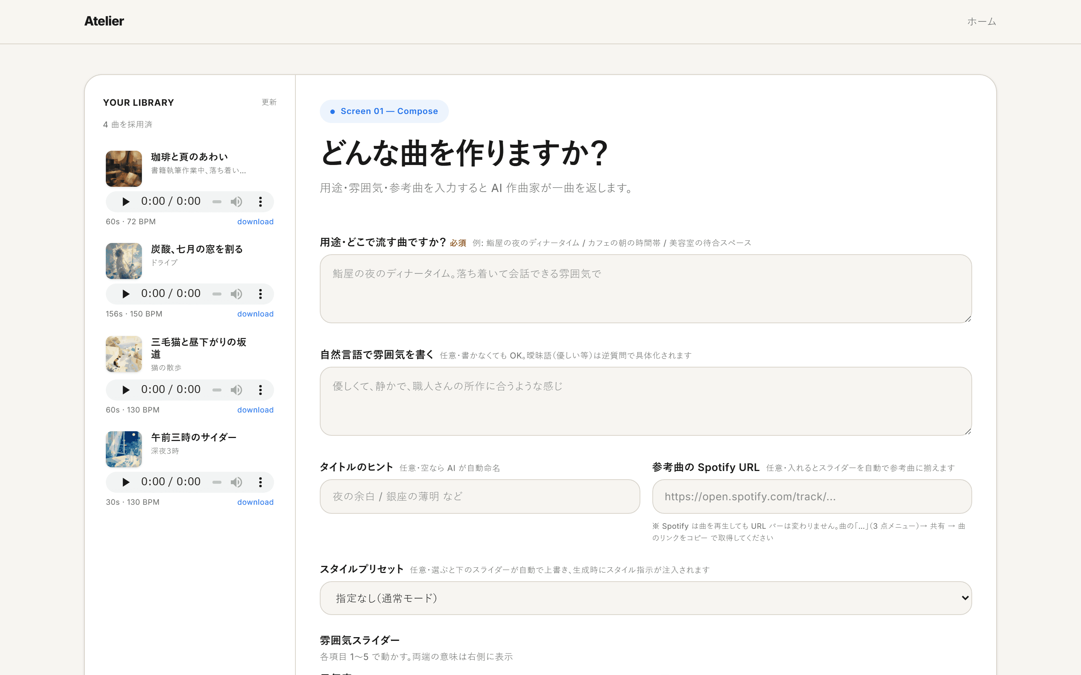Click the 深夜3時 subtitle text

pos(165,451)
